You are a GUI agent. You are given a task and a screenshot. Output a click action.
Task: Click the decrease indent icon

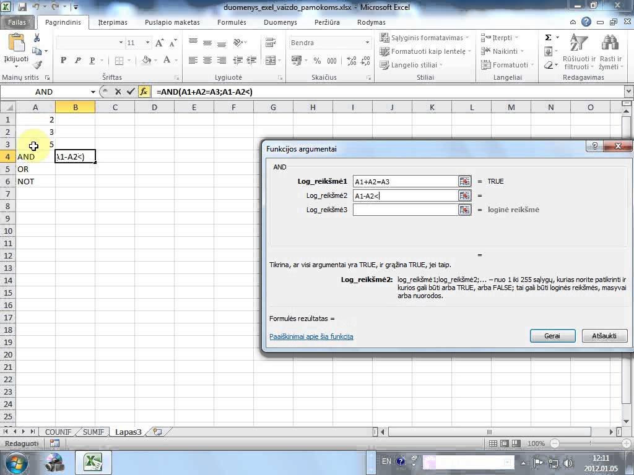(x=238, y=60)
